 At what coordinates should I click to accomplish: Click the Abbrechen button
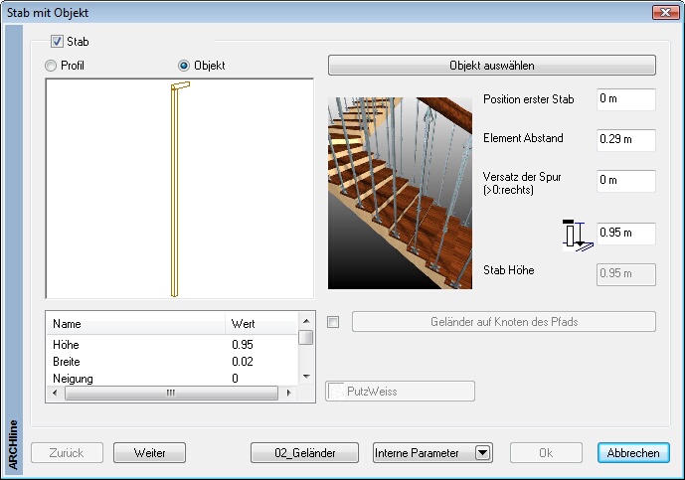click(633, 453)
